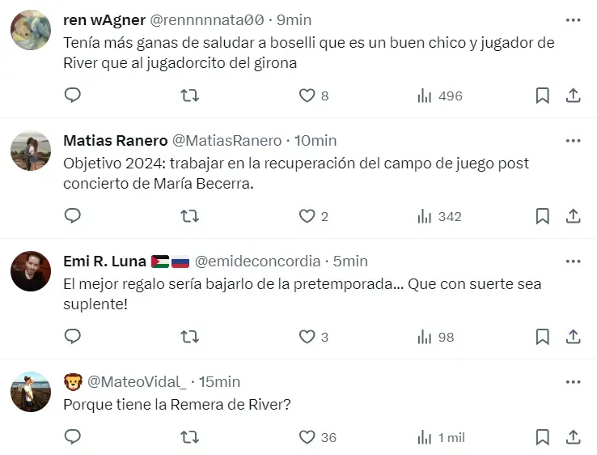This screenshot has width=597, height=455.
Task: Reply to ren wAgner's tweet
Action: pyautogui.click(x=73, y=96)
